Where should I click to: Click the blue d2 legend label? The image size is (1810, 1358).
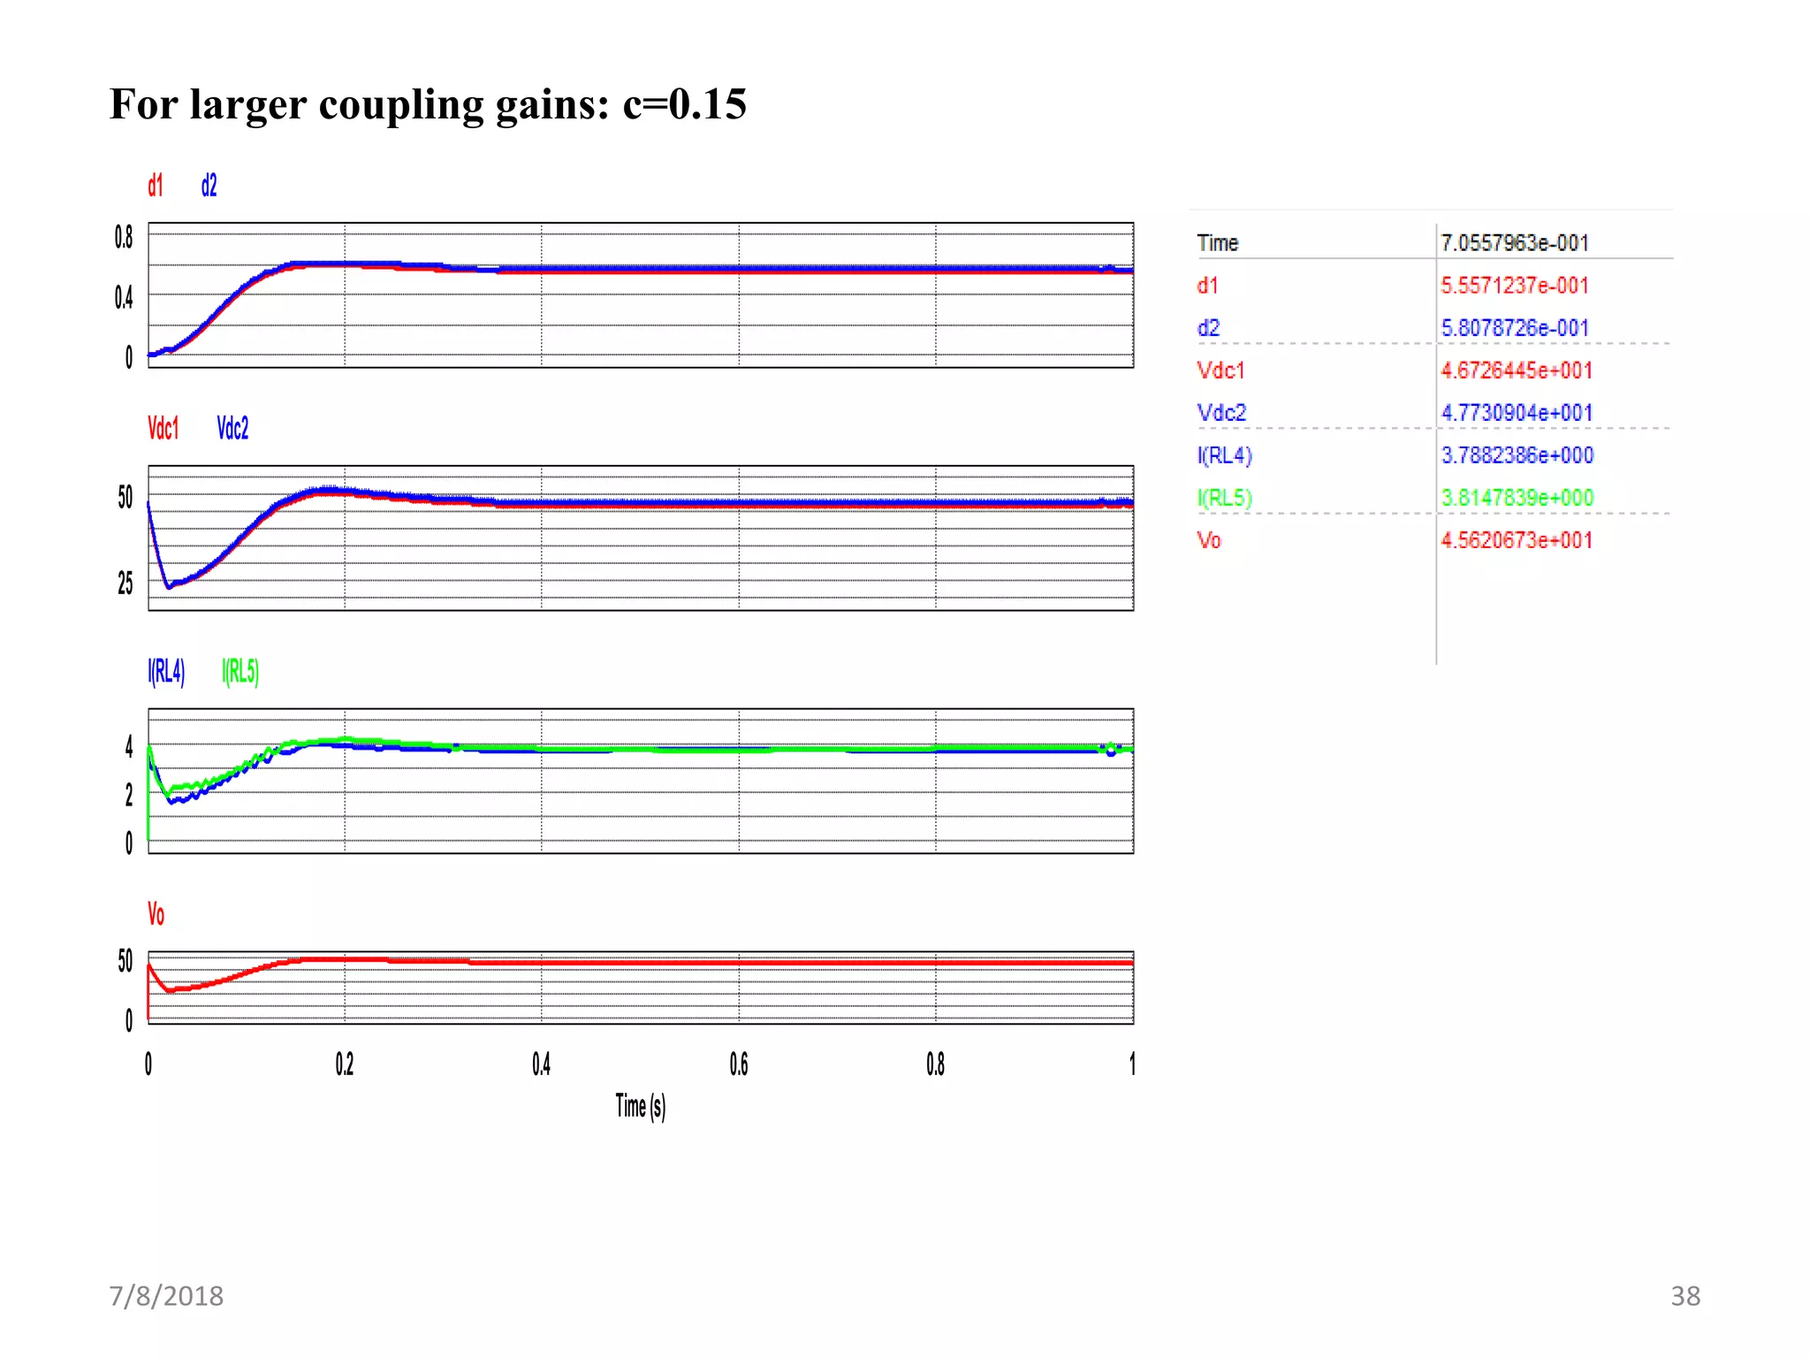click(x=209, y=186)
